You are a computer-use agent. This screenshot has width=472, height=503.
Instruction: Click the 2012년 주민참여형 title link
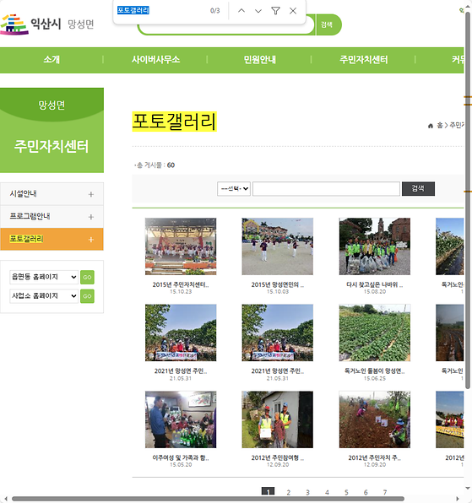click(278, 457)
